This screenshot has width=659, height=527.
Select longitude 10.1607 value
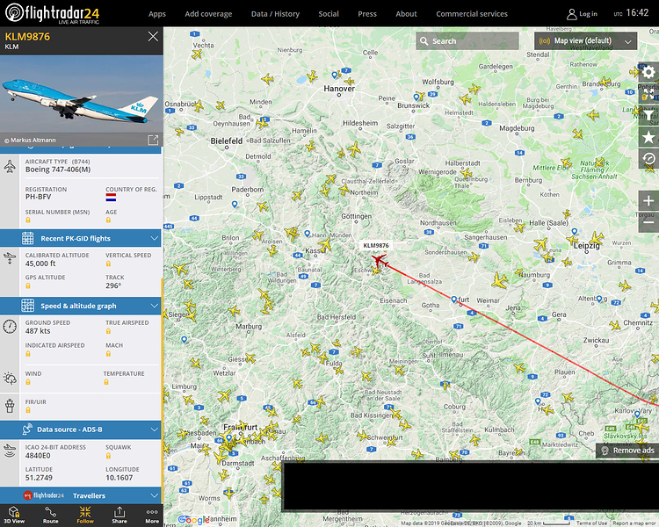click(119, 478)
